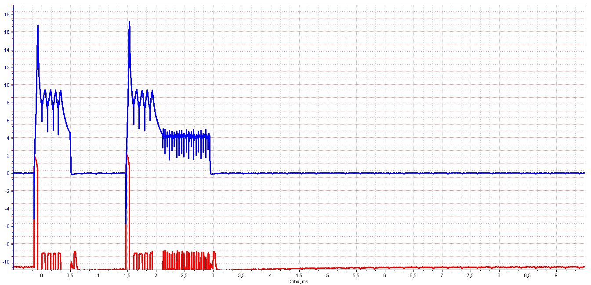The width and height of the screenshot is (591, 285).
Task: Click the 1,5 tick on time axis
Action: click(x=127, y=275)
